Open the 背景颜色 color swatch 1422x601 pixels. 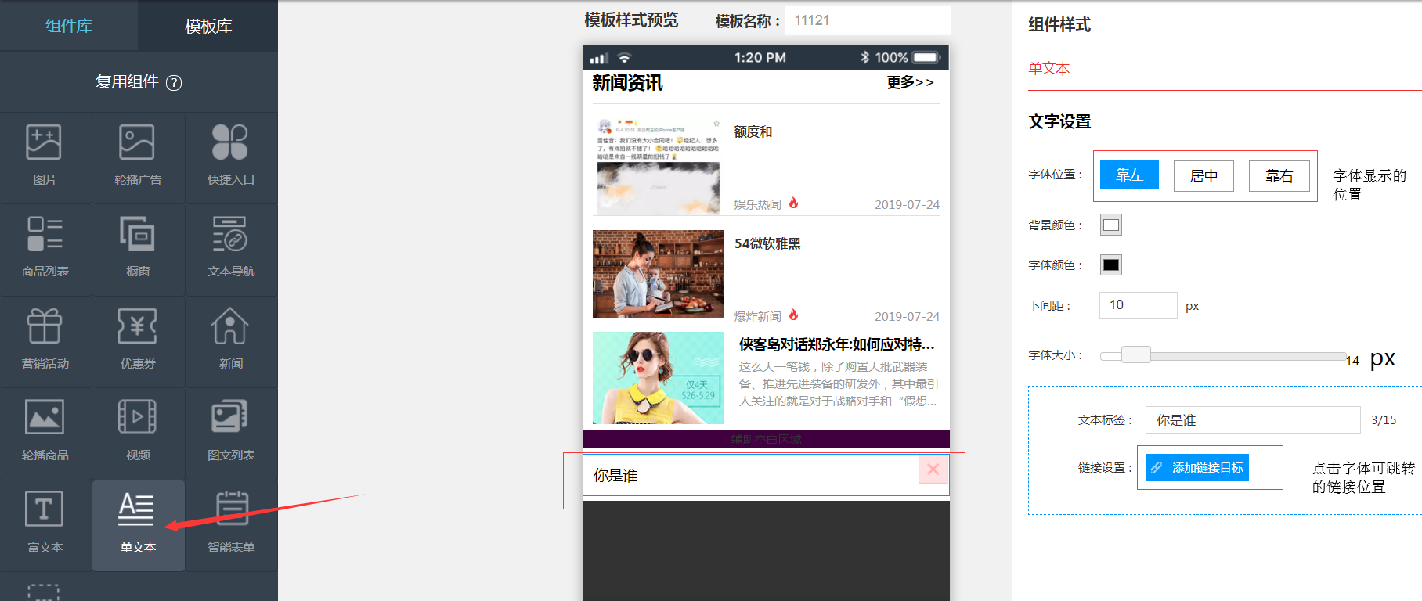tap(1110, 225)
